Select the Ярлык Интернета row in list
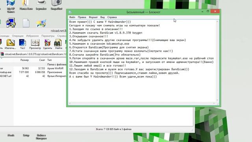Viewport: 252px width, 142px height. pos(33,76)
